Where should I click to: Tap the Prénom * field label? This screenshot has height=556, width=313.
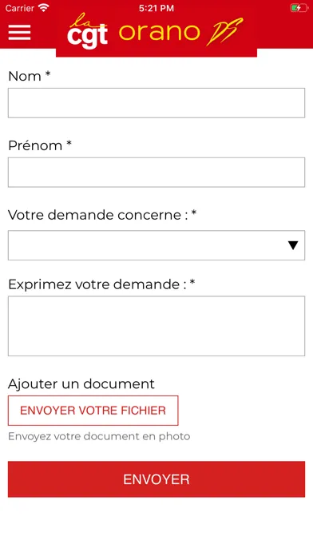[40, 145]
